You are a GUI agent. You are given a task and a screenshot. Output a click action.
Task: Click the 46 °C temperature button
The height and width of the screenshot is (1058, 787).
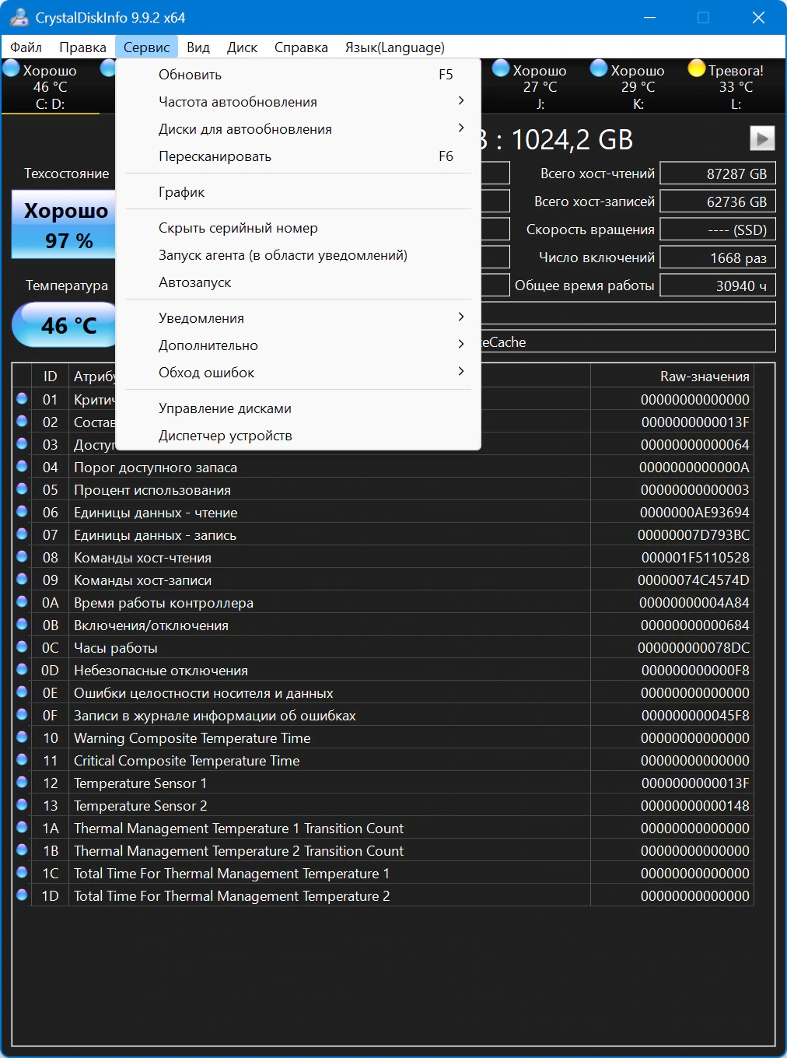(64, 324)
